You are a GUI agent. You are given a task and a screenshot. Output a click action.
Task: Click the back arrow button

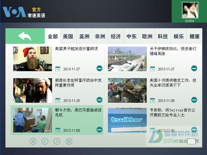point(25,36)
